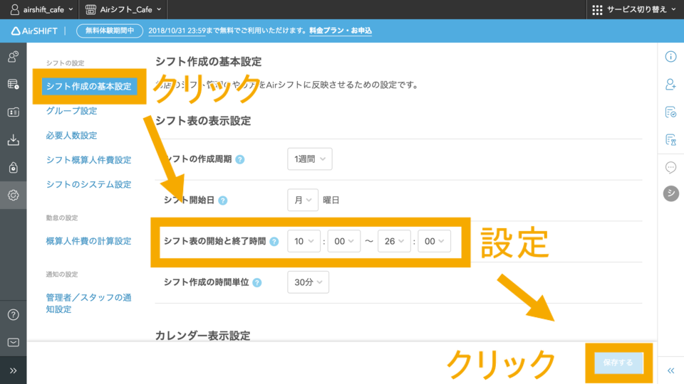Image resolution: width=684 pixels, height=384 pixels.
Task: Open the 月 start weekday dropdown
Action: (x=303, y=200)
